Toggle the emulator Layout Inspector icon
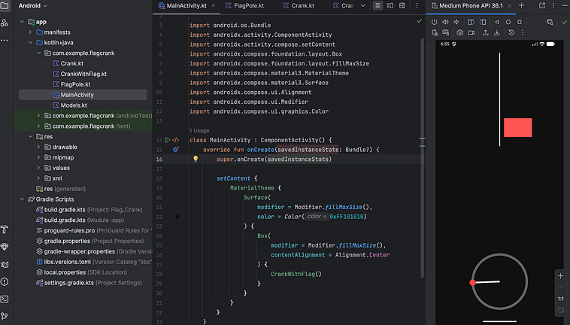Image resolution: width=570 pixels, height=325 pixels. click(x=550, y=22)
